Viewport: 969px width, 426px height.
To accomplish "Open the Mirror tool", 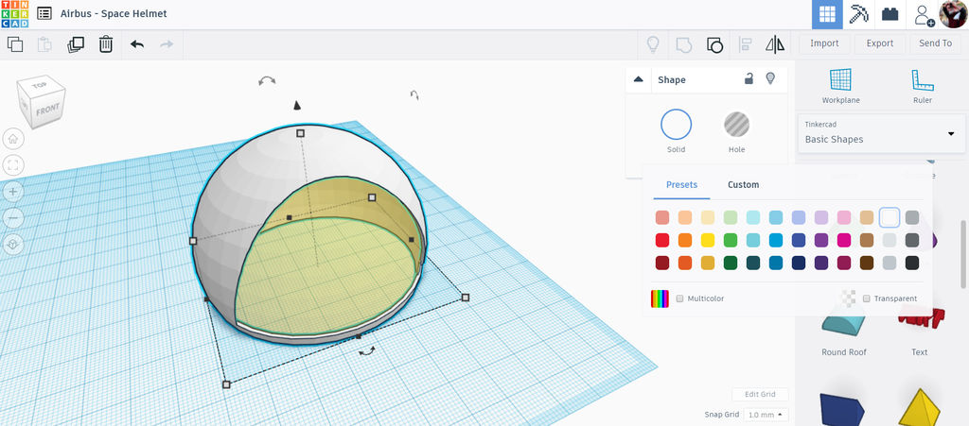I will (x=775, y=44).
